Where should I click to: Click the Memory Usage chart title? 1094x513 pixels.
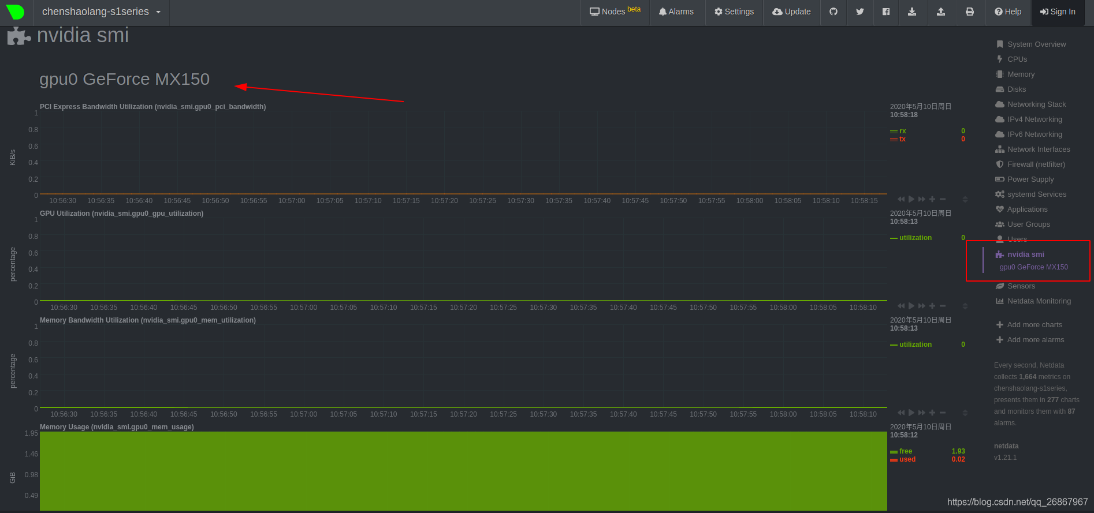tap(117, 427)
